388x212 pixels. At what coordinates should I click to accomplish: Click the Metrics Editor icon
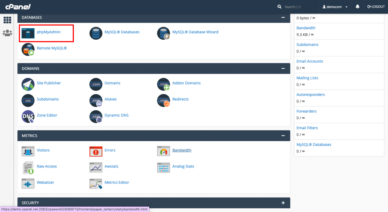tap(96, 184)
